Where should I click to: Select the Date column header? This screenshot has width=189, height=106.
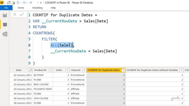point(19,70)
